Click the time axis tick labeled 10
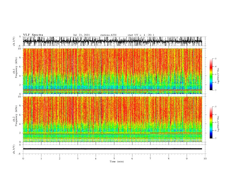 coord(205,159)
